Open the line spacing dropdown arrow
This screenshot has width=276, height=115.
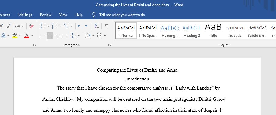pos(79,36)
